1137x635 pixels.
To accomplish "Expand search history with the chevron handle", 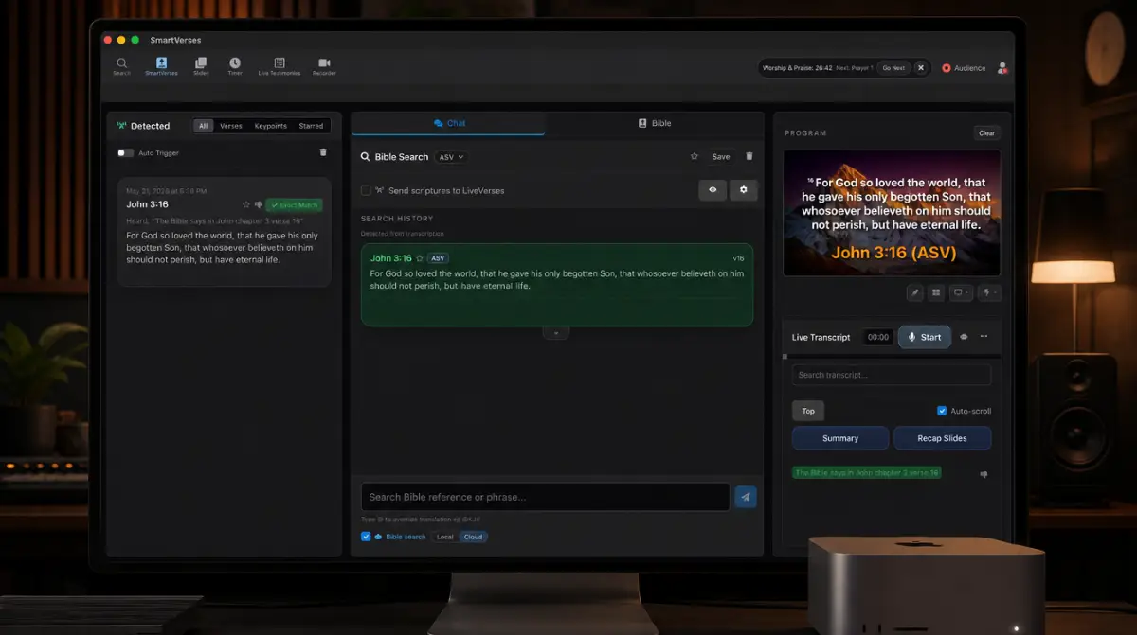I will [x=556, y=332].
